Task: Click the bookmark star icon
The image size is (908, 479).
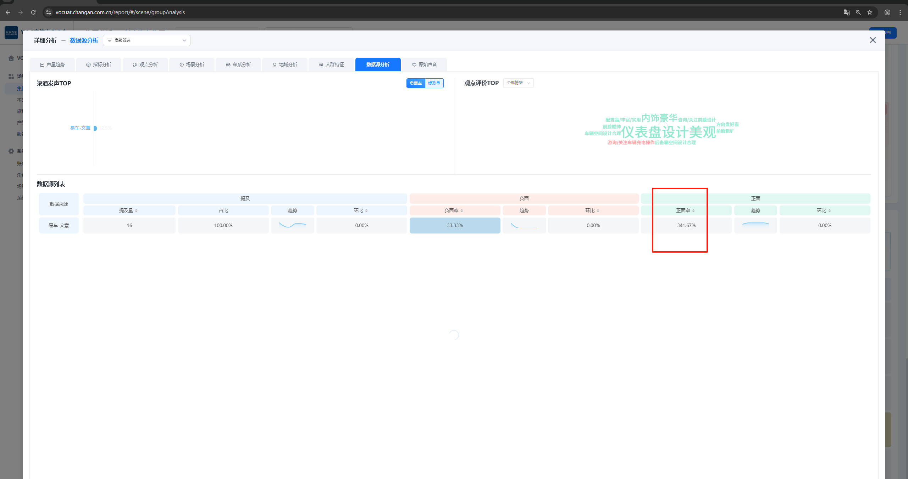Action: point(869,12)
